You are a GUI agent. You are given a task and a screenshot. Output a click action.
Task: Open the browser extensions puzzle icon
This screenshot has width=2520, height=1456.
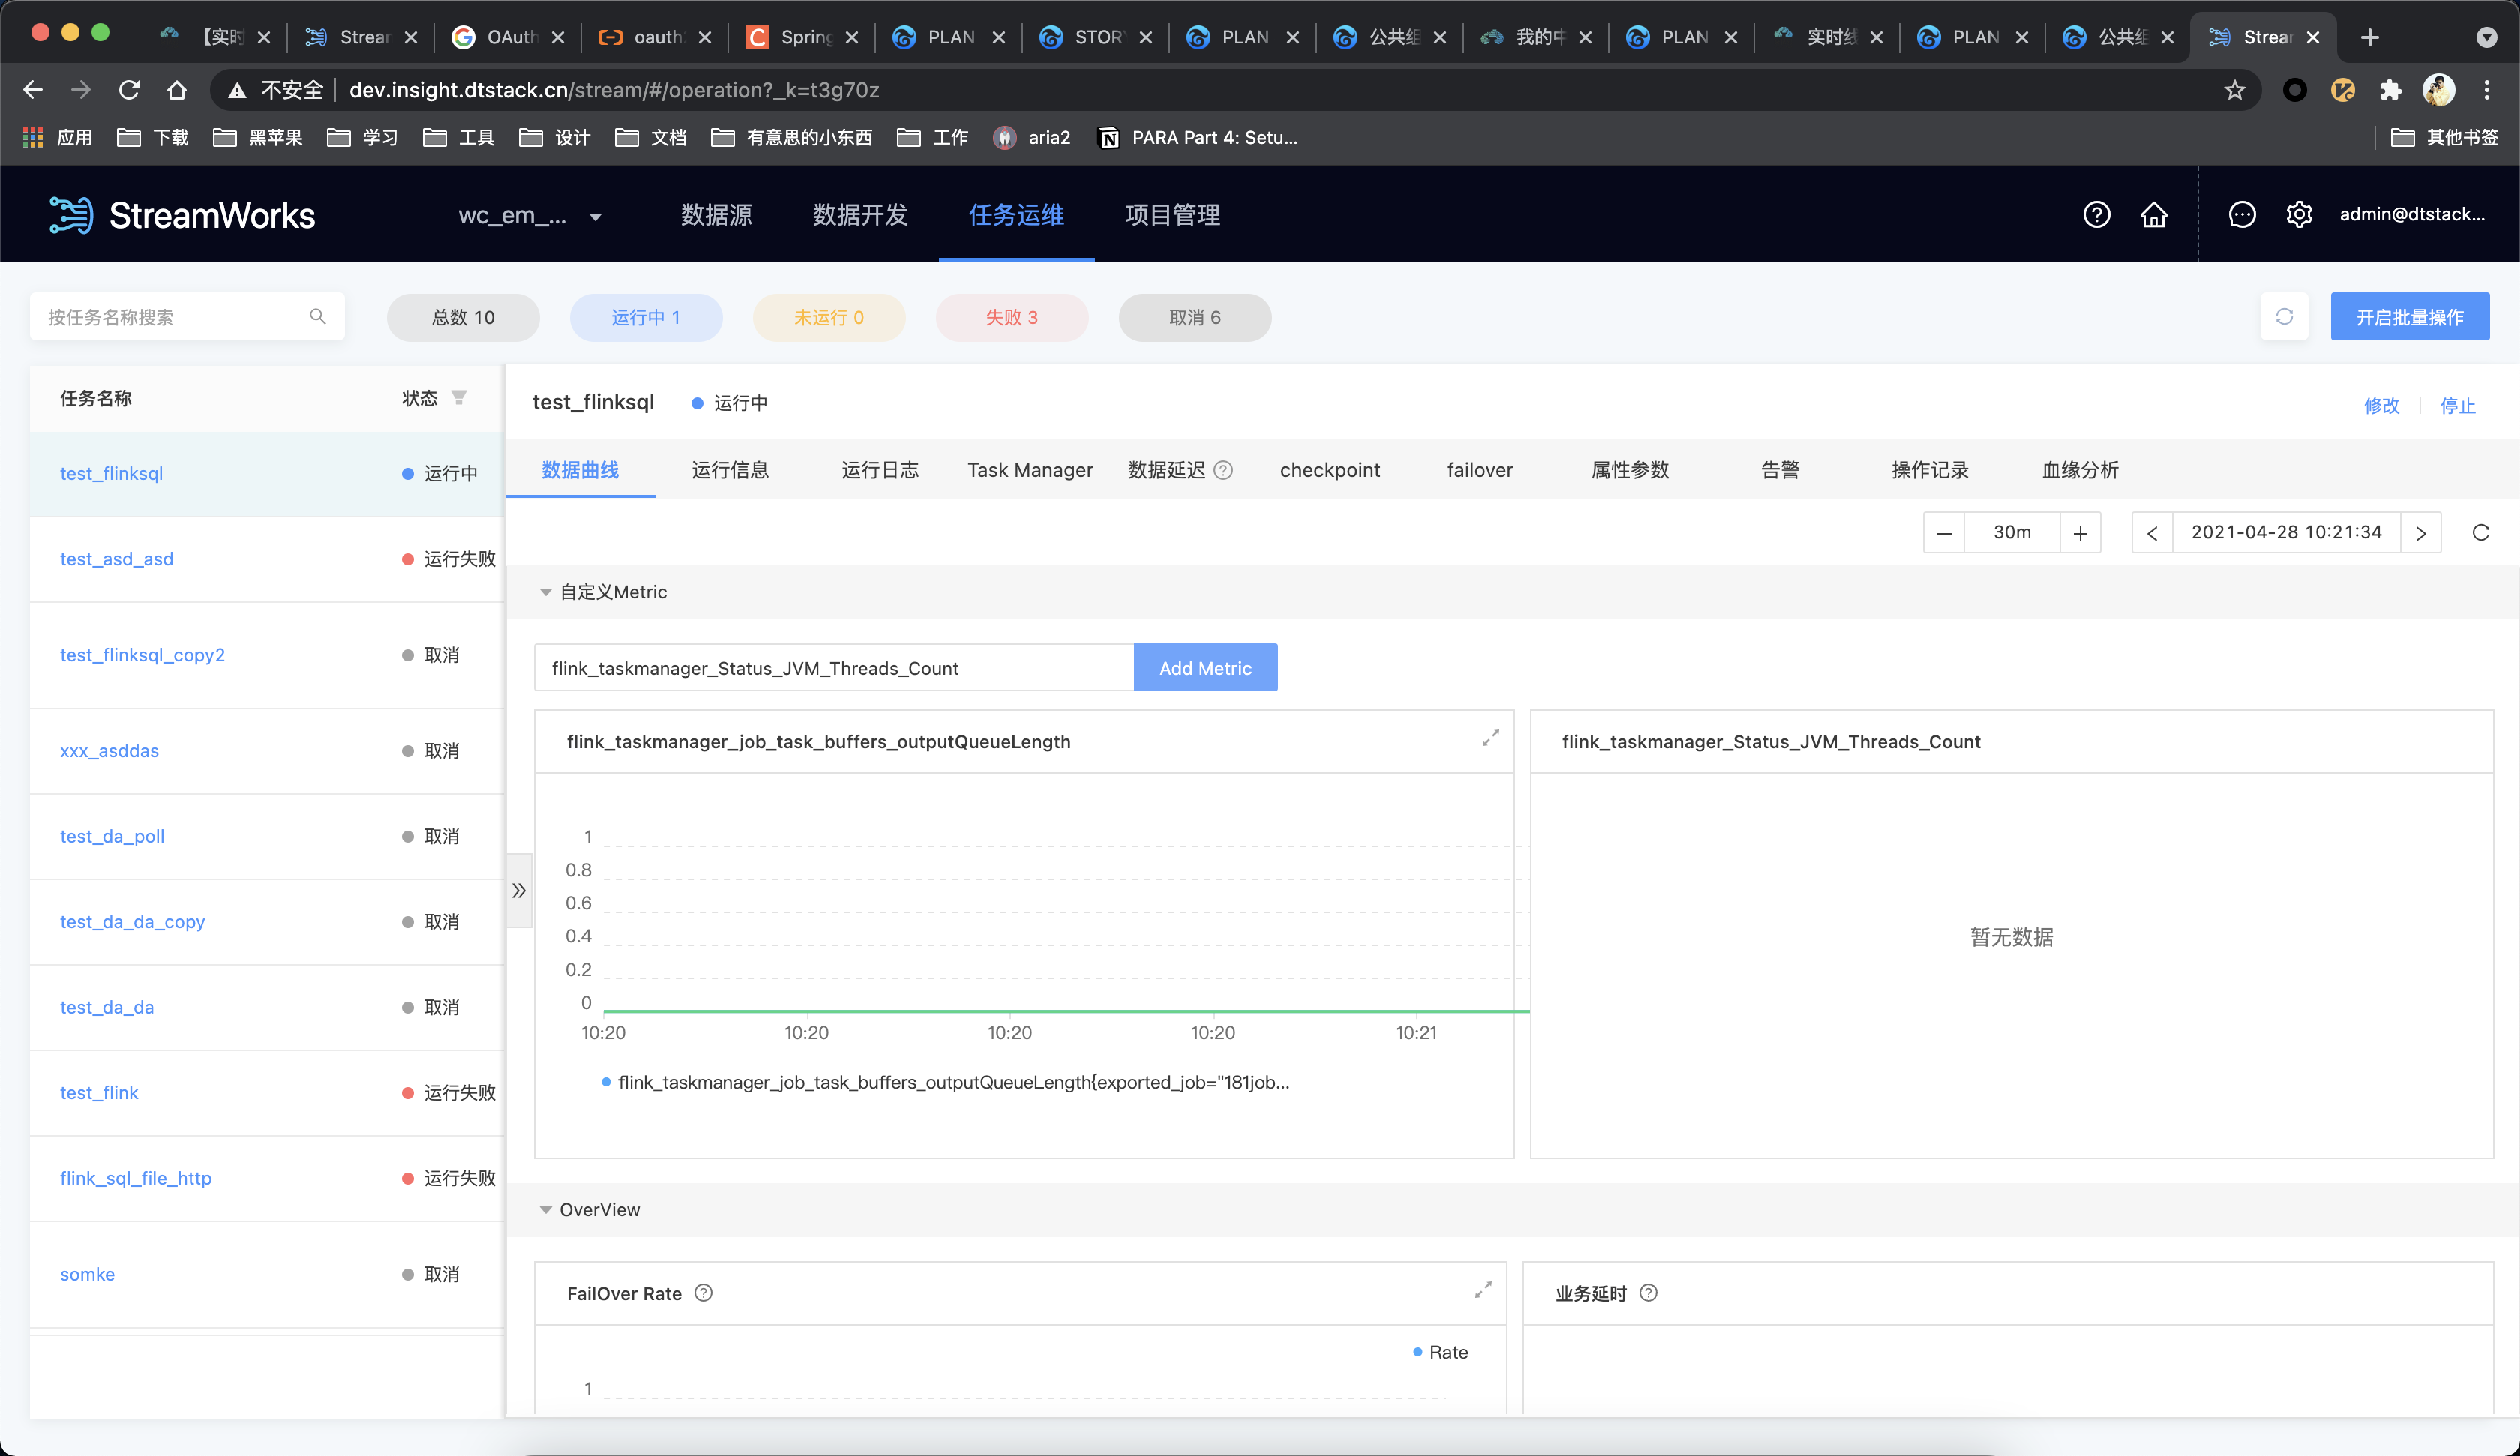point(2390,90)
